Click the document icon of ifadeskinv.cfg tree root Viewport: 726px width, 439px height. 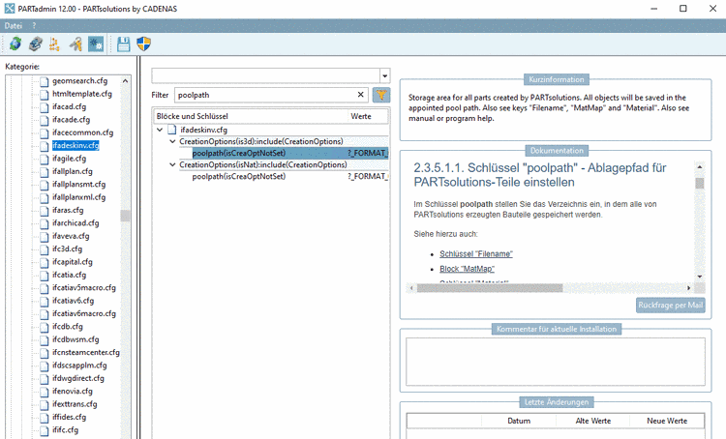coord(171,130)
